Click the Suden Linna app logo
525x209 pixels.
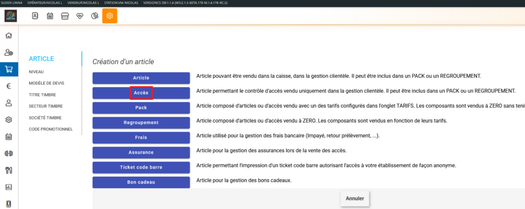pyautogui.click(x=11, y=16)
